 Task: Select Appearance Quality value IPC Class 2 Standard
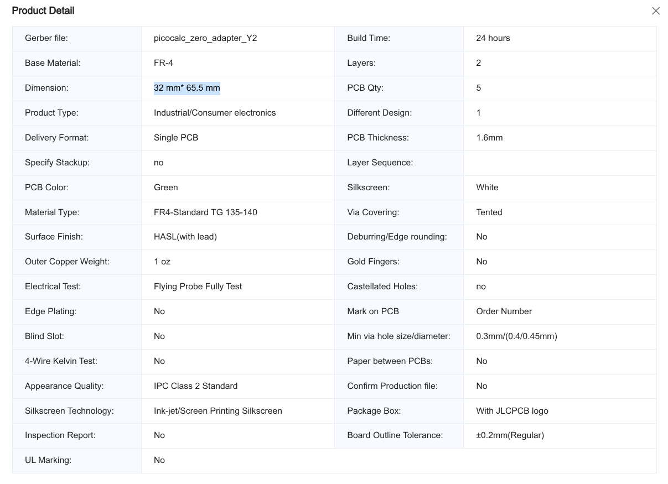coord(195,386)
